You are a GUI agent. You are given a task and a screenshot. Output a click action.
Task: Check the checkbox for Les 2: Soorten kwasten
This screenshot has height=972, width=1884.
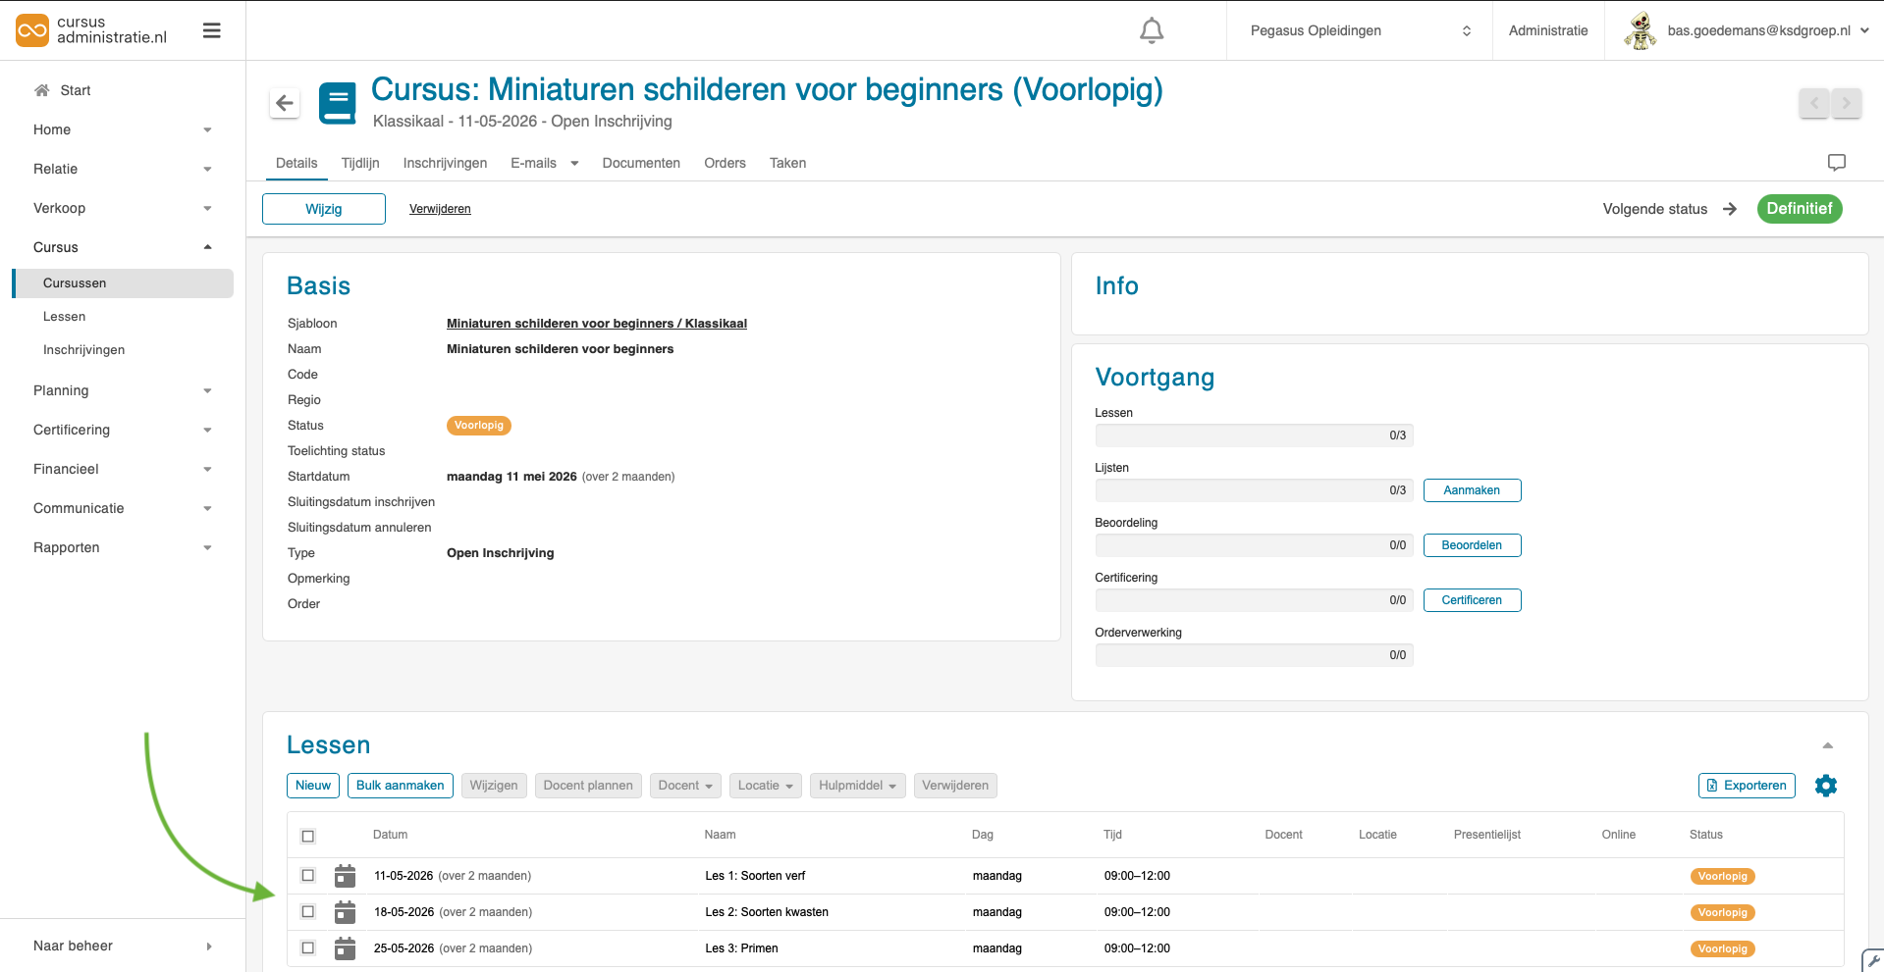[x=307, y=911]
